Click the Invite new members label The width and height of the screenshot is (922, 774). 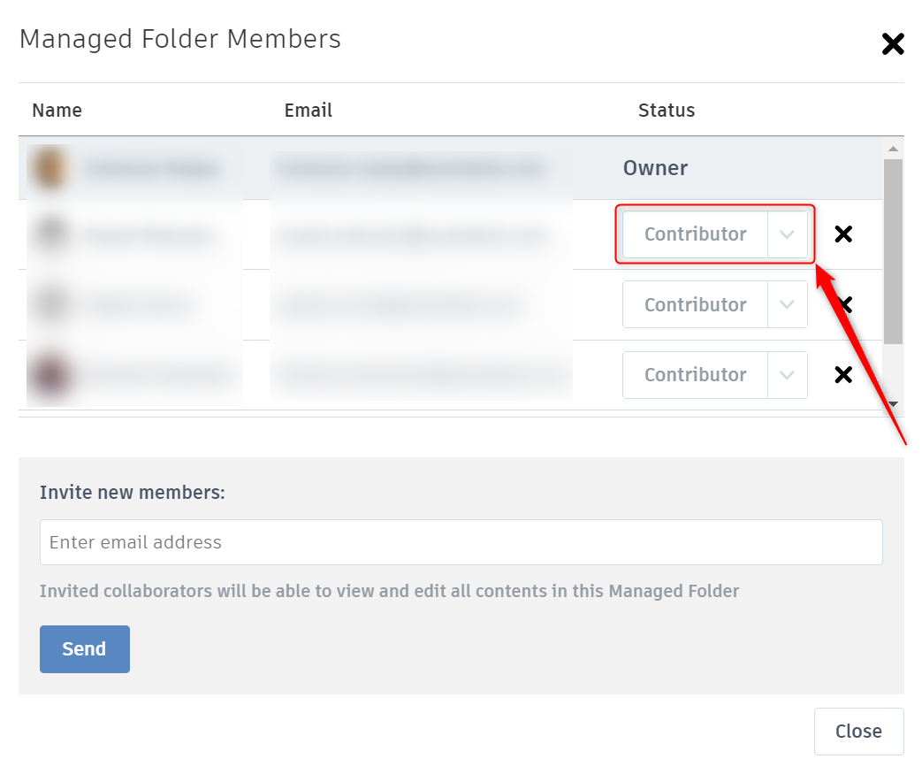tap(132, 492)
